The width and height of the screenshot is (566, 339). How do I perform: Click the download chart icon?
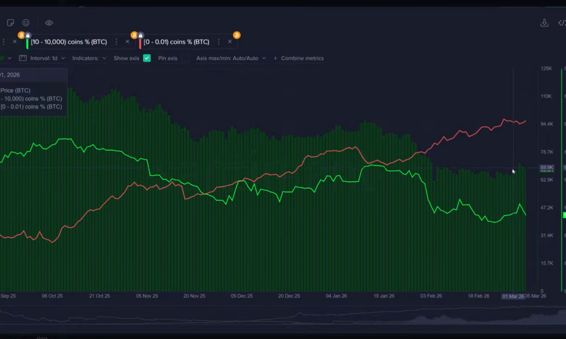pyautogui.click(x=544, y=23)
